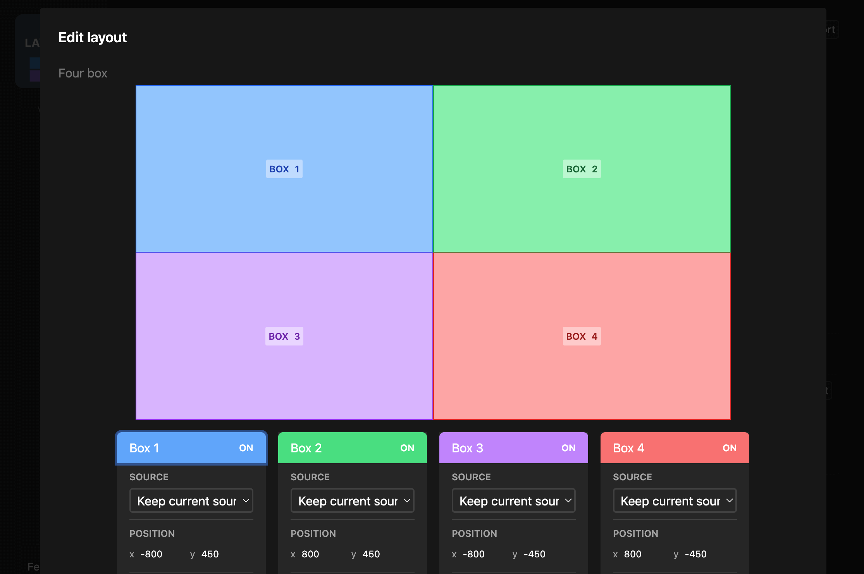The image size is (864, 574).
Task: Toggle Box 3 ON switch
Action: (568, 448)
